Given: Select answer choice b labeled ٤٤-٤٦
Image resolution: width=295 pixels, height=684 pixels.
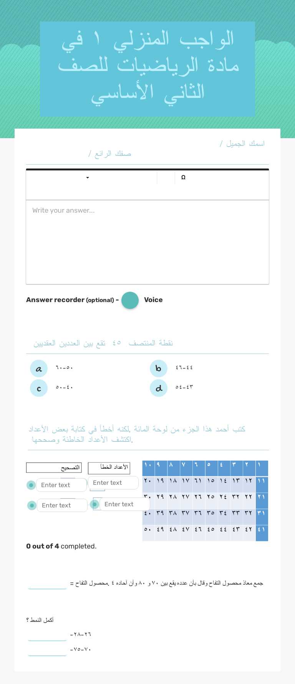Looking at the screenshot, I should point(159,368).
